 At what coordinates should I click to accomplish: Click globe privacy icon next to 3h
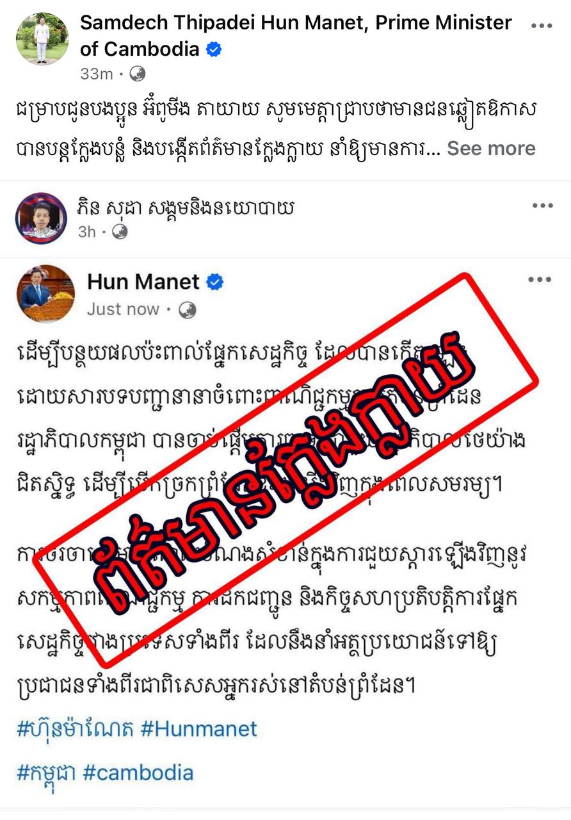[x=120, y=232]
